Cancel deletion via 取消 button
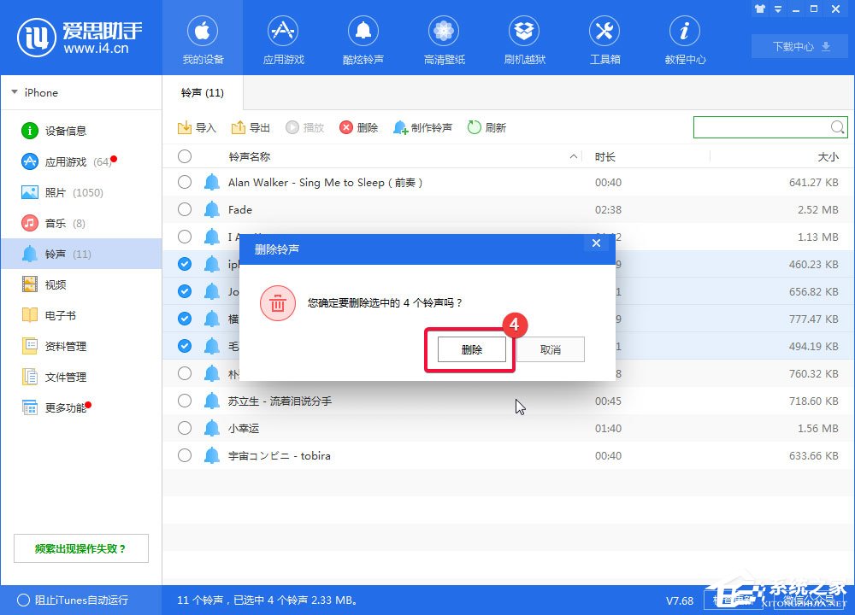This screenshot has height=615, width=855. click(x=550, y=349)
